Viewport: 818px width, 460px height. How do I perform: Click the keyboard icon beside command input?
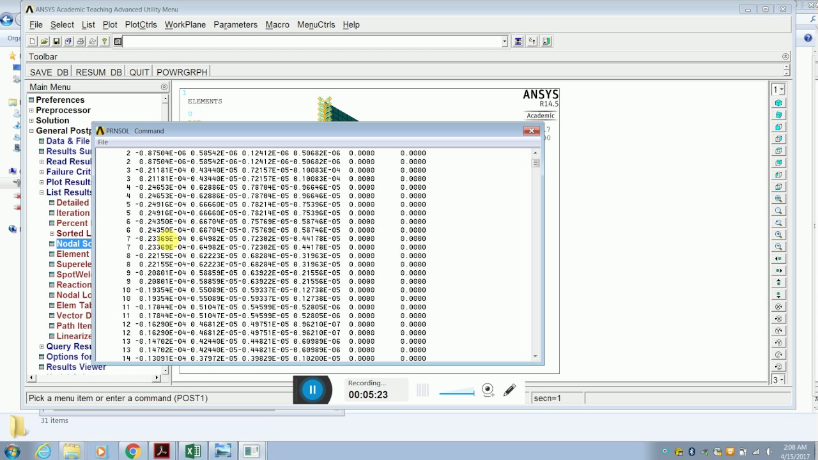[x=118, y=42]
